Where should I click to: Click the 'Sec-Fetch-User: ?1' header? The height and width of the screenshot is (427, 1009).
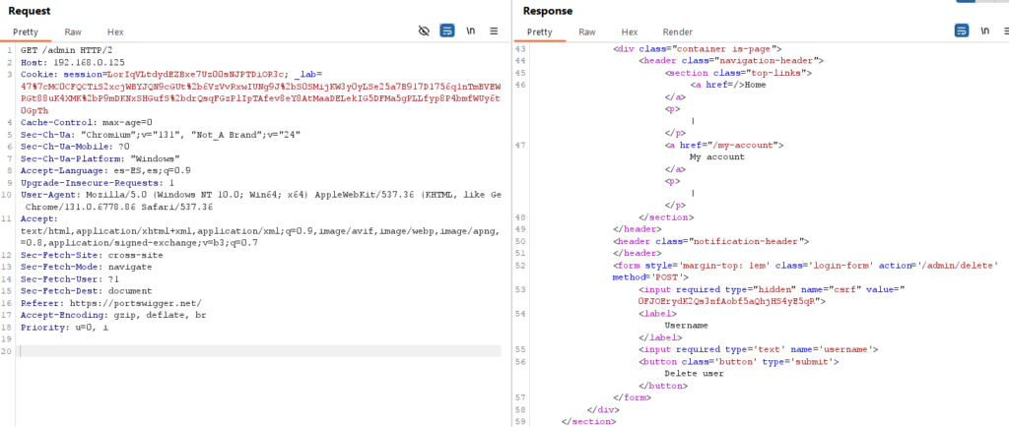(70, 278)
